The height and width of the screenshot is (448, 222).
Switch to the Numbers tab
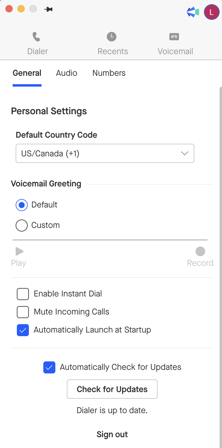coord(109,73)
